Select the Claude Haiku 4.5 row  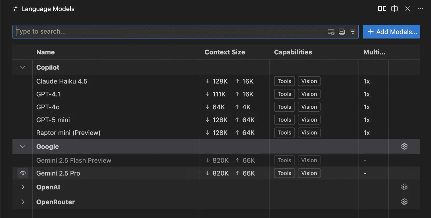[x=114, y=81]
